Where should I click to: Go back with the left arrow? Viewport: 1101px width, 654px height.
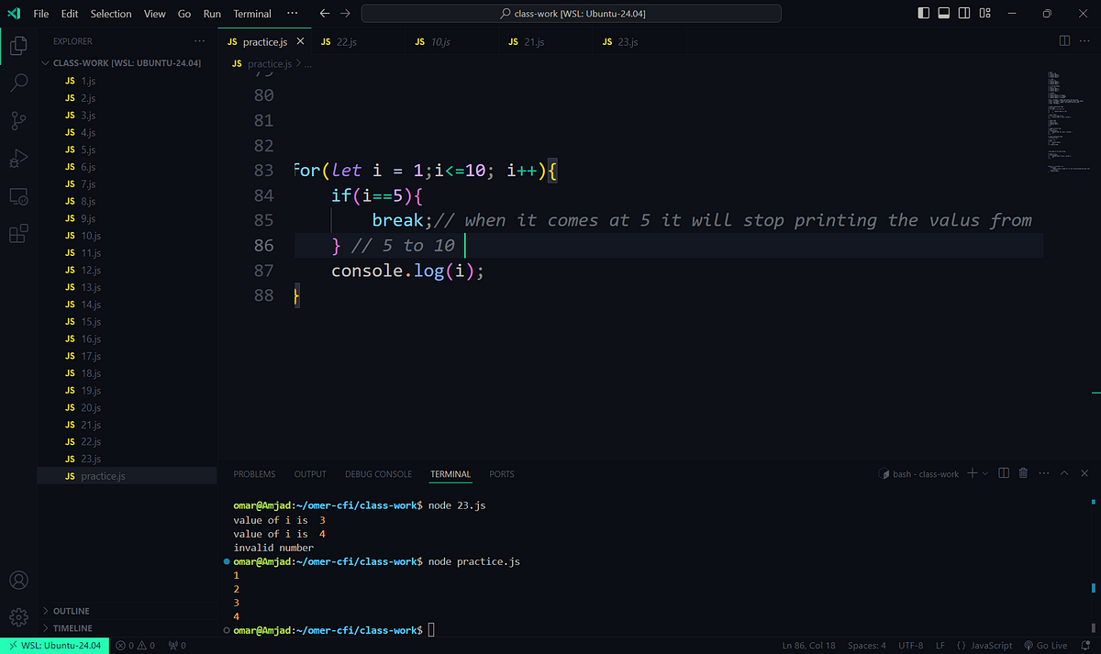(x=324, y=14)
